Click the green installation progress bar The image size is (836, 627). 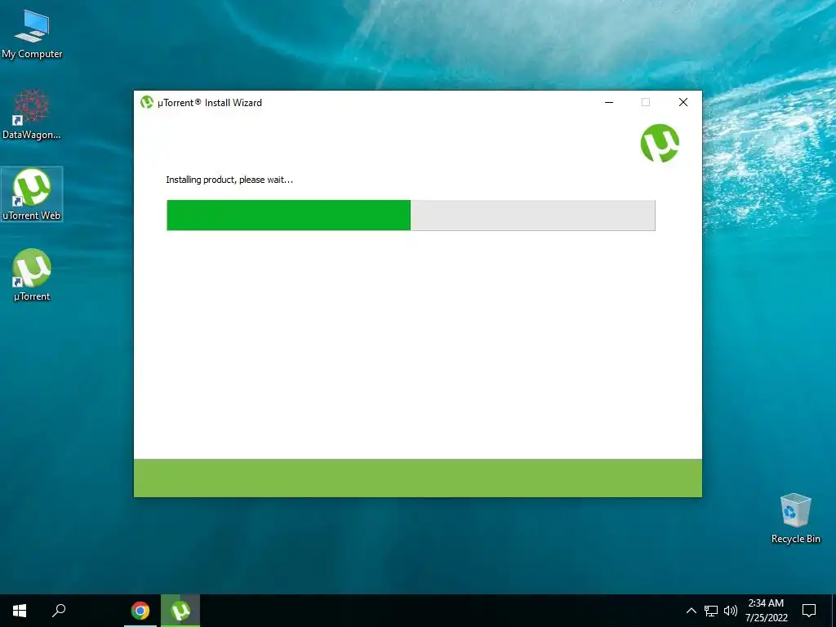pos(411,216)
